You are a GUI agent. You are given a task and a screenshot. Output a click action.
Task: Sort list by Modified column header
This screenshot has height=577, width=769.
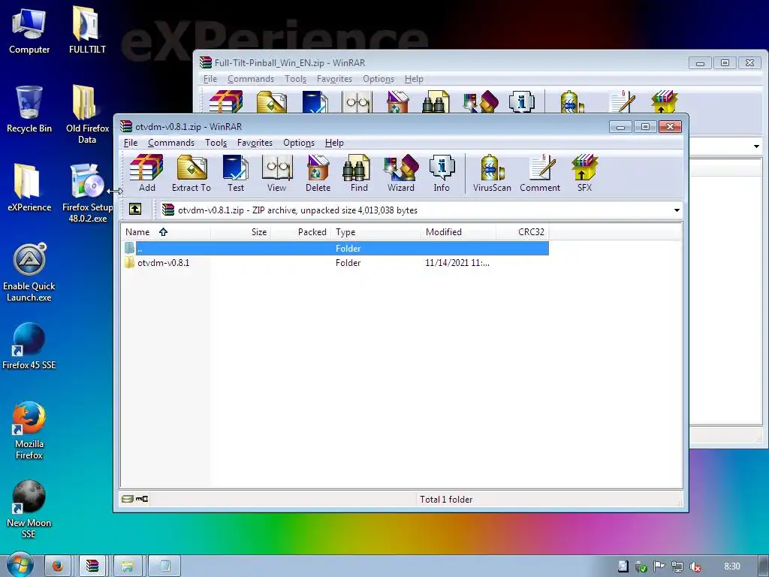(x=459, y=231)
